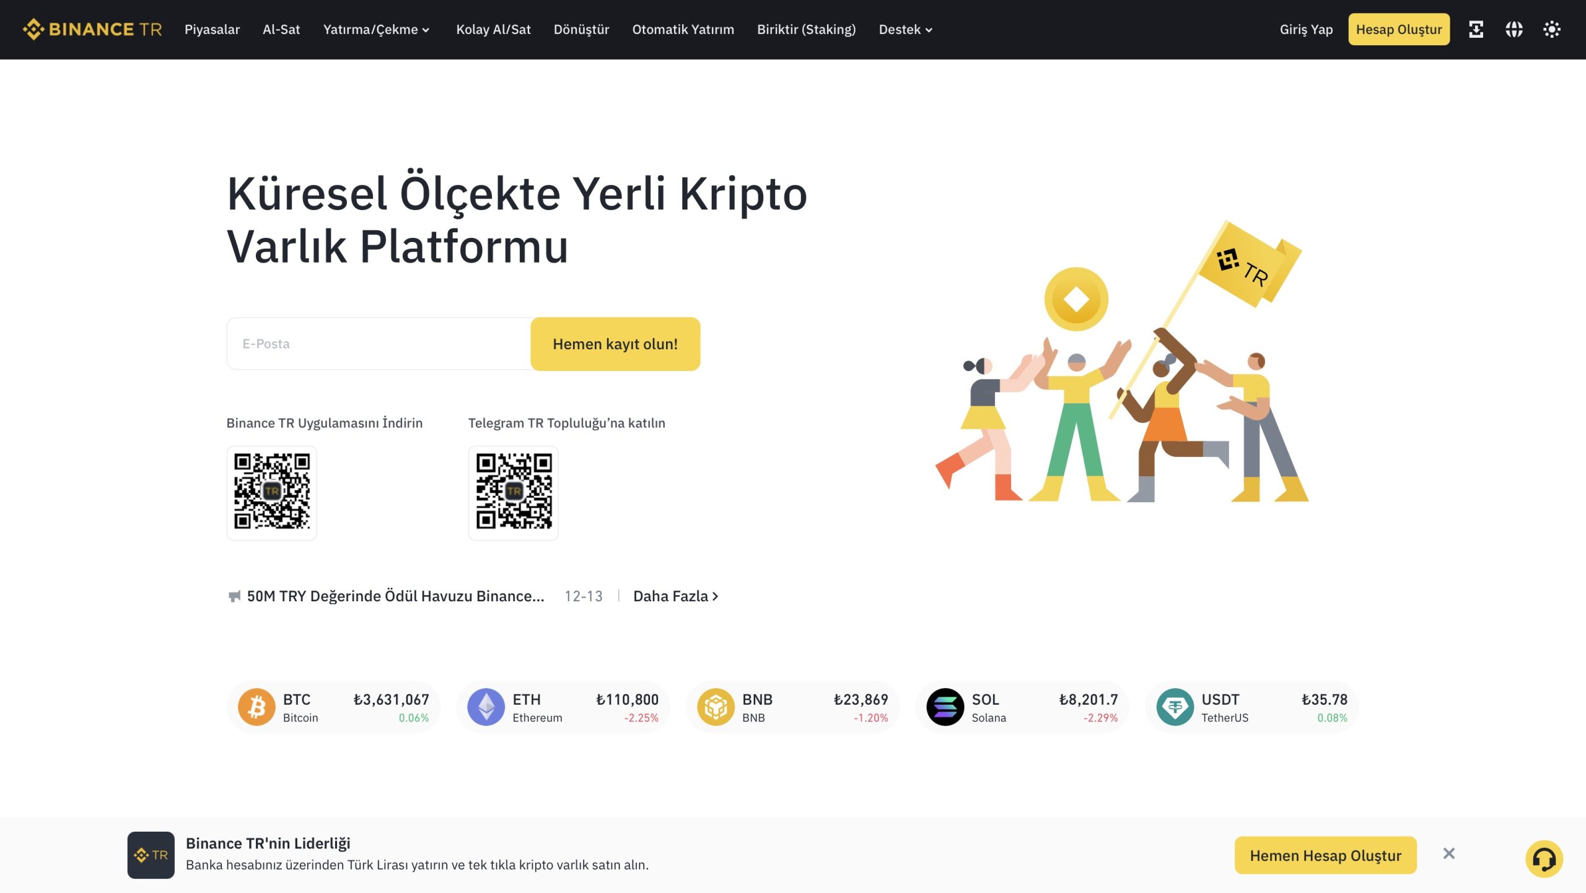
Task: Click the Binance TR'nin Liderliği banner title
Action: click(268, 843)
